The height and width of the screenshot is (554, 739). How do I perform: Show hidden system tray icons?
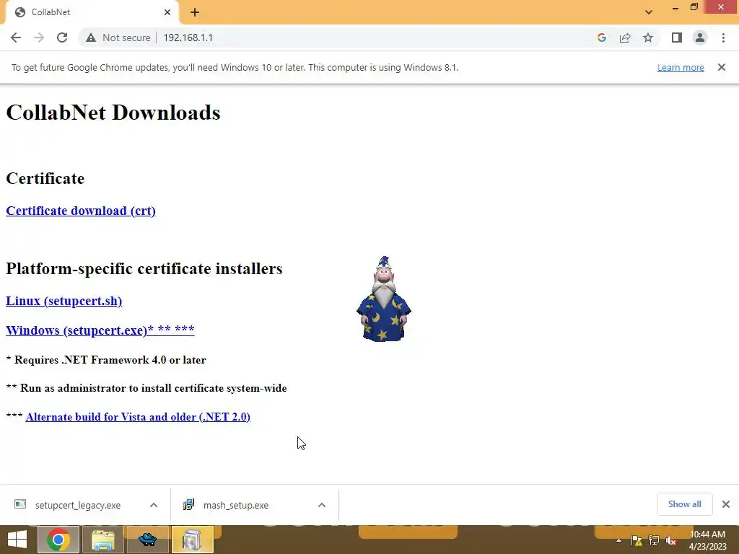click(x=618, y=540)
